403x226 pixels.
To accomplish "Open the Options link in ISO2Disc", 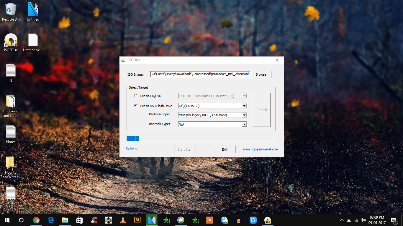I will (x=132, y=148).
